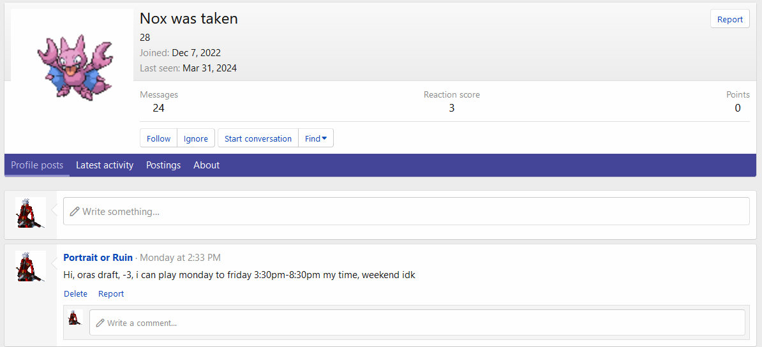Follow the user Nox was taken

(x=158, y=138)
